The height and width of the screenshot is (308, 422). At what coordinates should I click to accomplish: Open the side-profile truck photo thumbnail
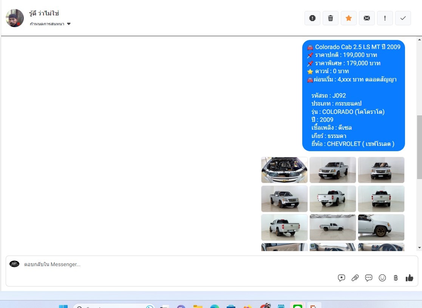coord(332,227)
